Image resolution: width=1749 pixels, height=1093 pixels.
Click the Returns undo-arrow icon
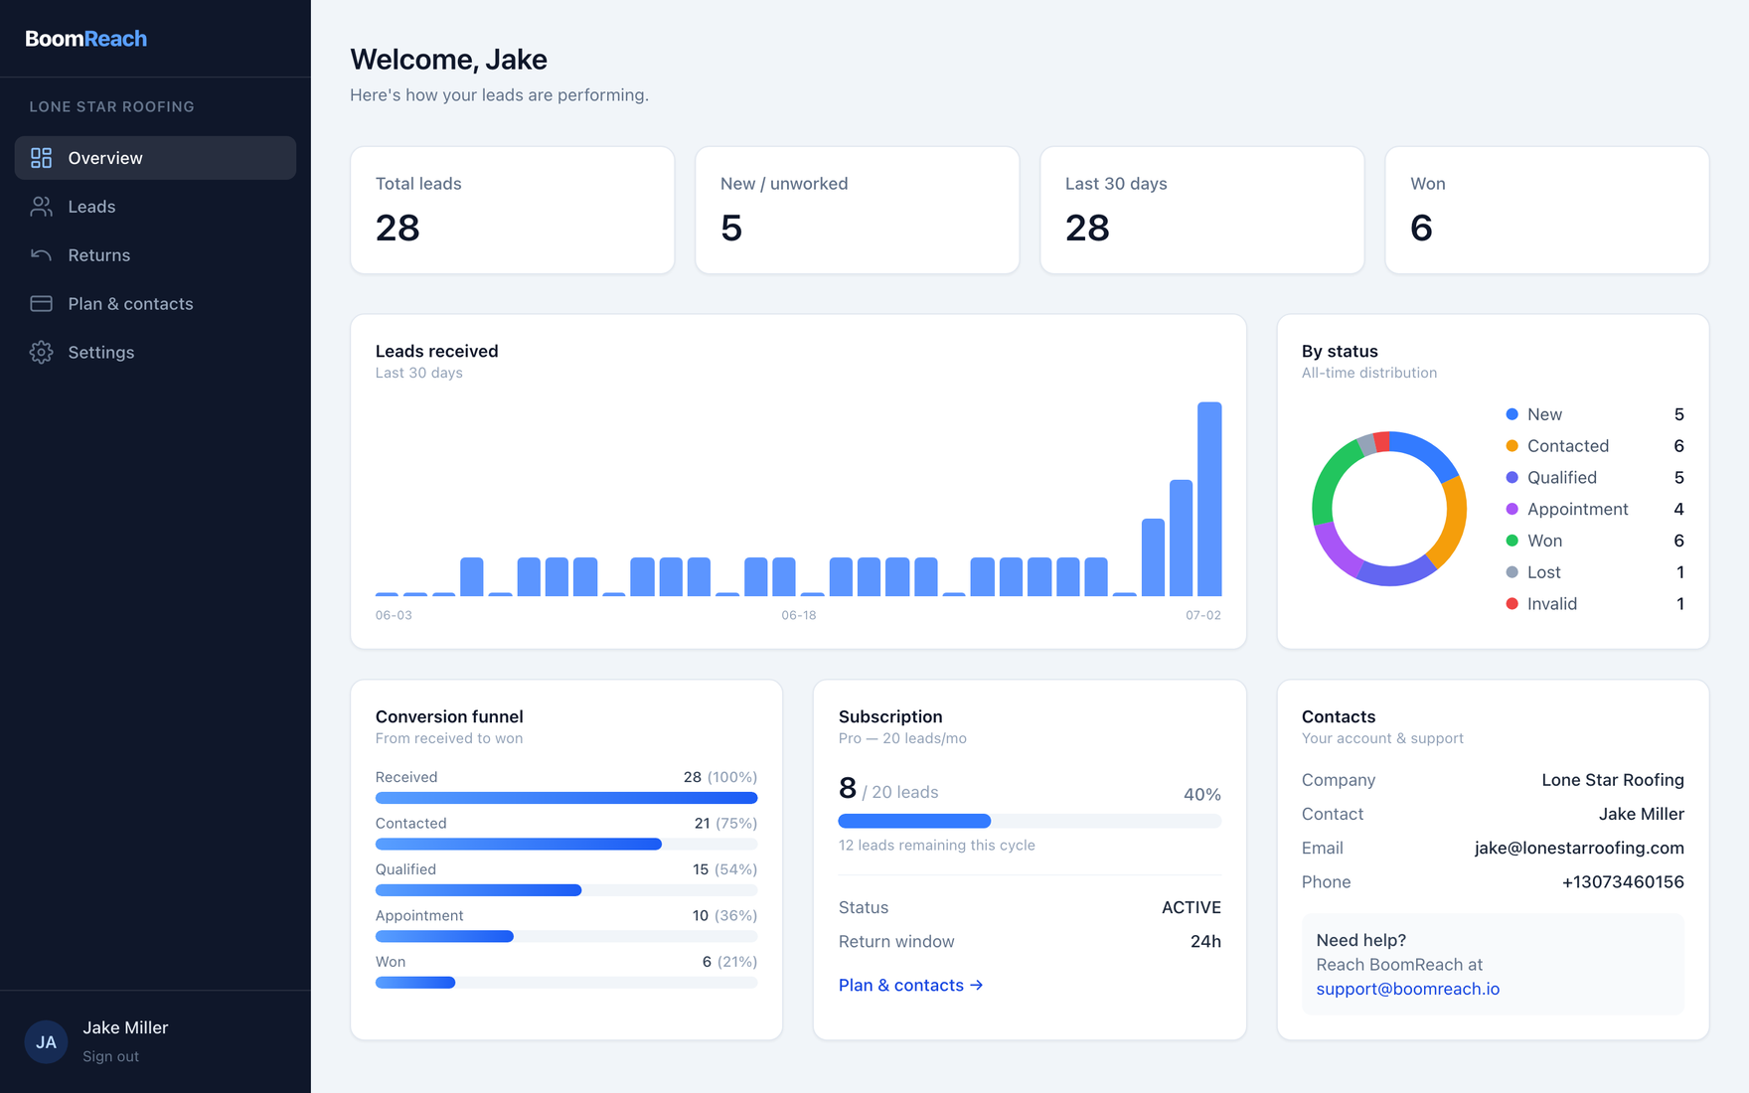pyautogui.click(x=41, y=255)
